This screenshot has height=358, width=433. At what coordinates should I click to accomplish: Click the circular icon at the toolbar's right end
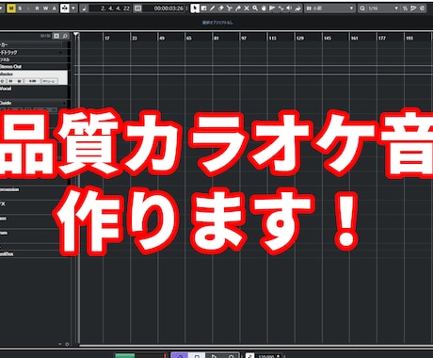(x=423, y=8)
